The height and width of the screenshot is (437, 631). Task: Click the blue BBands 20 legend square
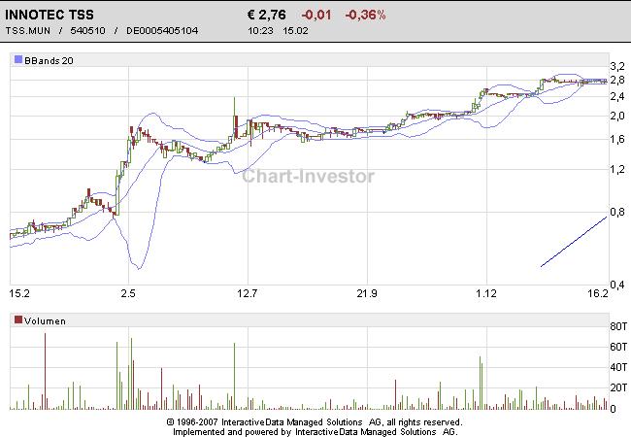(x=17, y=60)
